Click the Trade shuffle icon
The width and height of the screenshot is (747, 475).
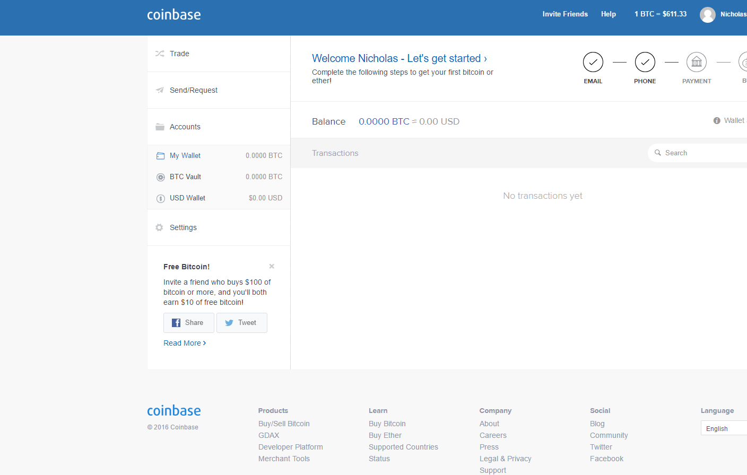[x=160, y=54]
